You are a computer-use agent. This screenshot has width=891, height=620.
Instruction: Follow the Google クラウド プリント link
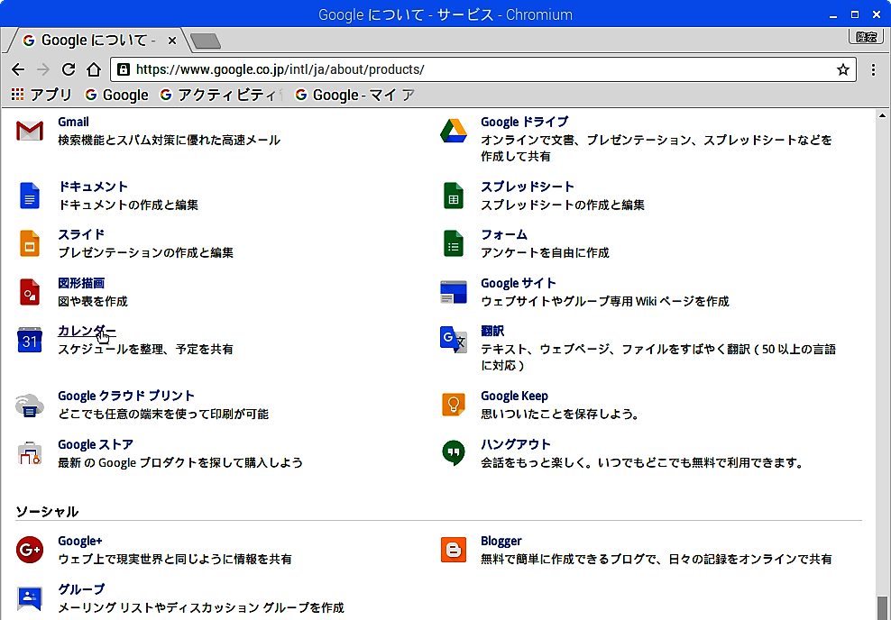pyautogui.click(x=126, y=396)
